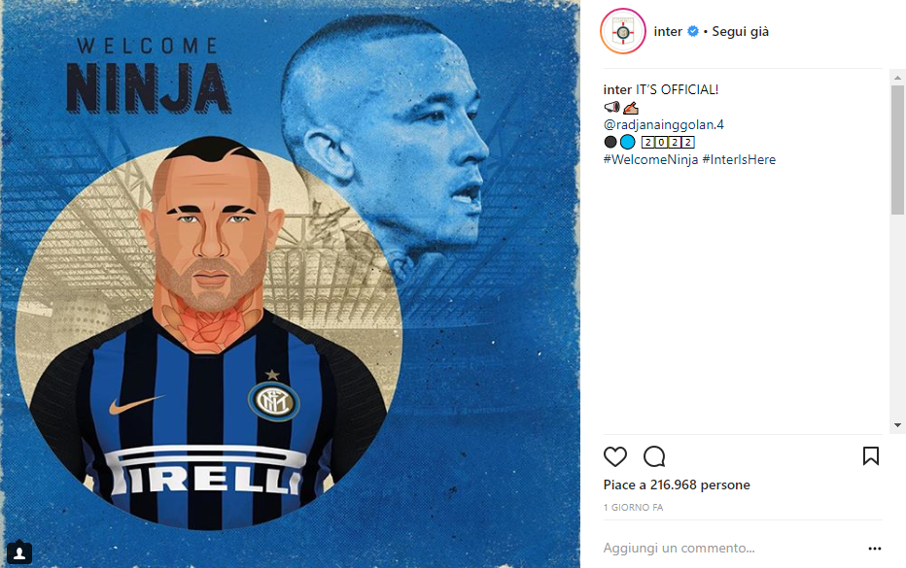Open the #InterIsHere hashtag
The image size is (906, 568).
coord(739,160)
